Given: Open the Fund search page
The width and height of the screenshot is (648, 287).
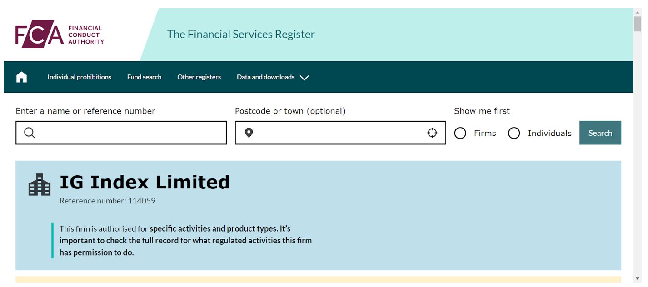Looking at the screenshot, I should coord(144,77).
